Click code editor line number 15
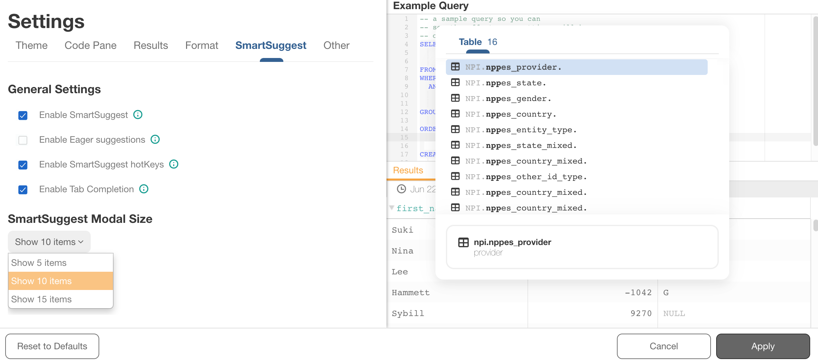 click(404, 137)
